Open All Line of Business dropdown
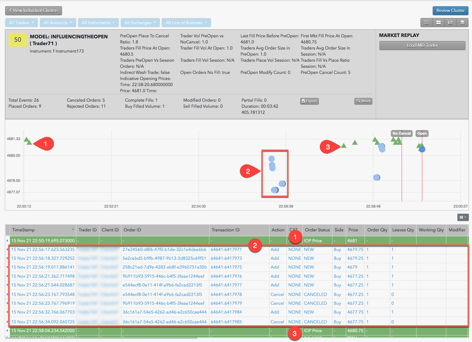 click(186, 23)
